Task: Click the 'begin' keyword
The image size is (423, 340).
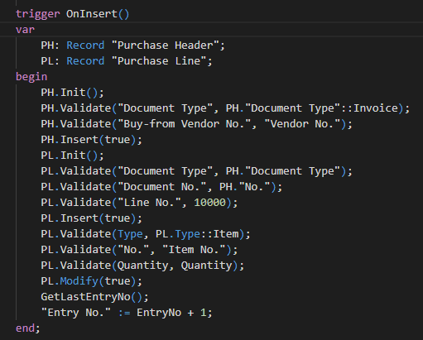Action: pos(31,77)
